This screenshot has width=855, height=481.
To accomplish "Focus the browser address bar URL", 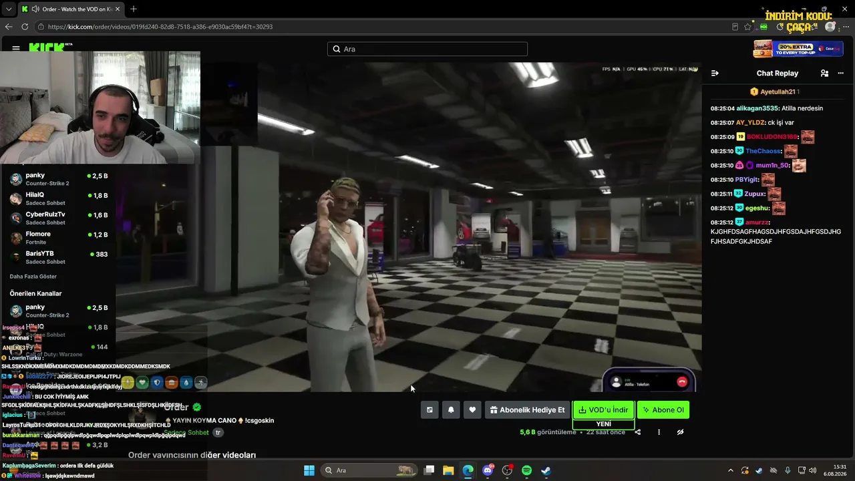I will click(160, 27).
